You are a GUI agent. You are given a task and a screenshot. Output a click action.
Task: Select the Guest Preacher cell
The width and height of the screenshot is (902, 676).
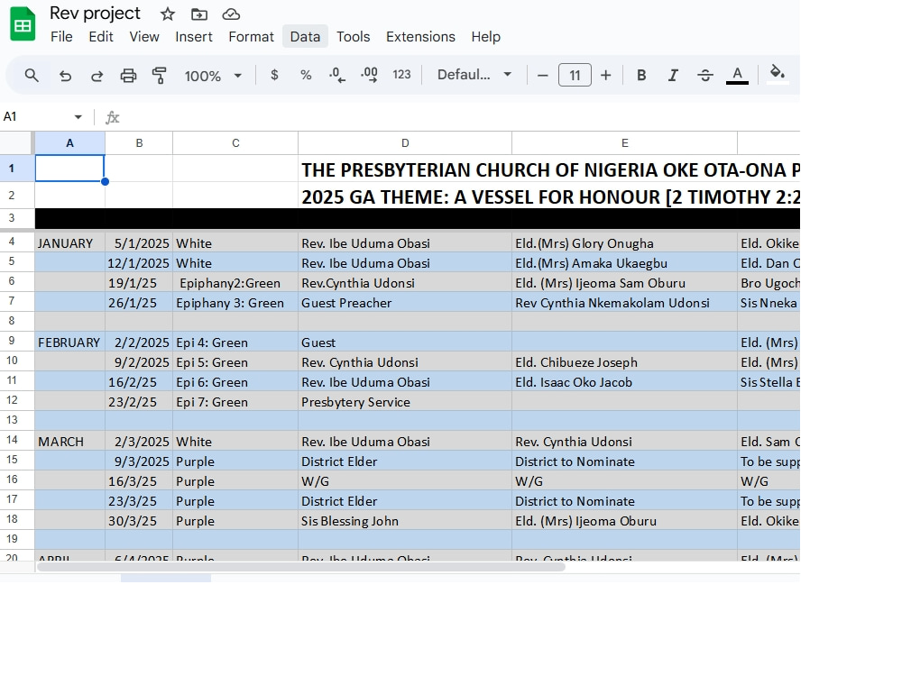pyautogui.click(x=405, y=302)
